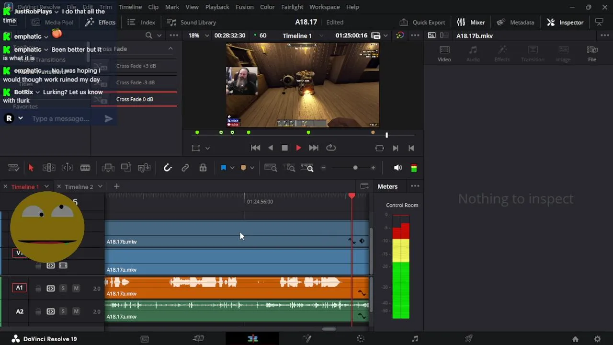Toggle auto track selector on A2
Viewport: 613px width, 345px height.
50,311
